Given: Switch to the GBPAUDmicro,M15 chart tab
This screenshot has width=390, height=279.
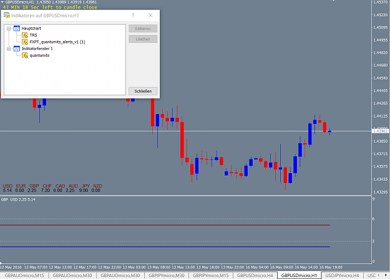Looking at the screenshot, I should point(24,275).
